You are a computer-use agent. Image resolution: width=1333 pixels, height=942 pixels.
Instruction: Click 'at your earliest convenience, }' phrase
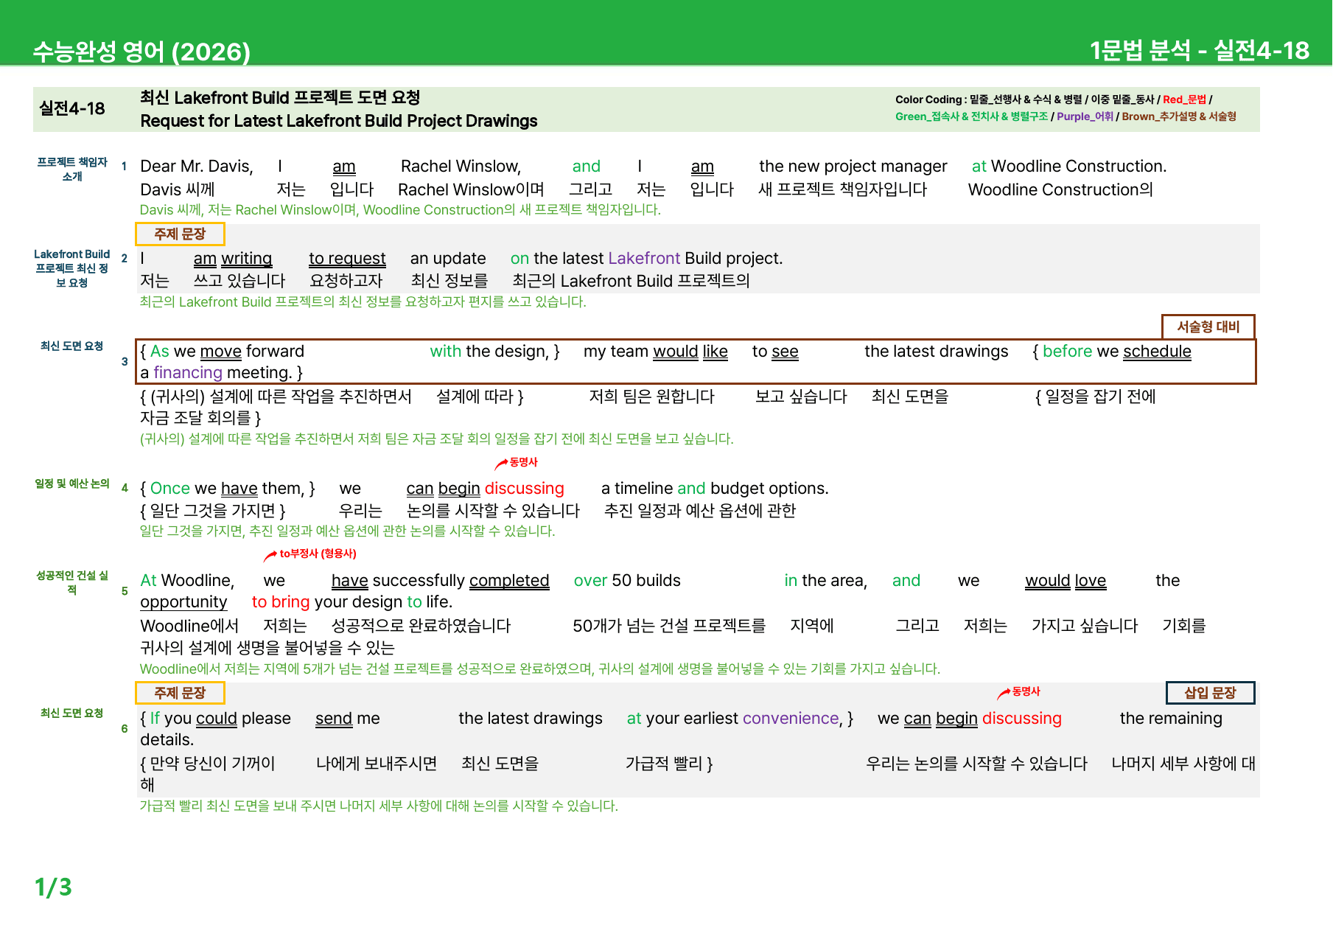[740, 719]
